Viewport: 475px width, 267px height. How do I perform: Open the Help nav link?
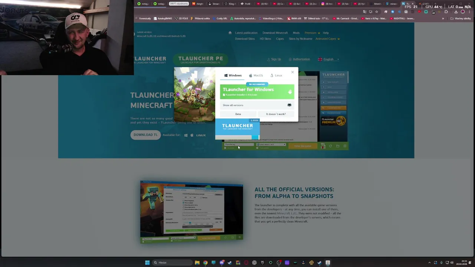click(x=325, y=33)
